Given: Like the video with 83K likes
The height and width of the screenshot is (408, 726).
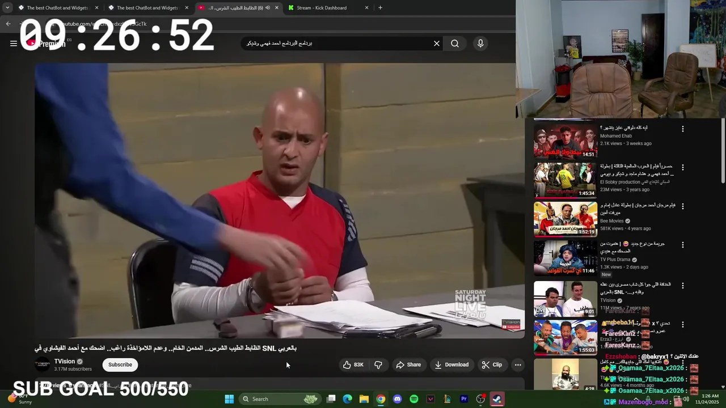Looking at the screenshot, I should point(353,365).
